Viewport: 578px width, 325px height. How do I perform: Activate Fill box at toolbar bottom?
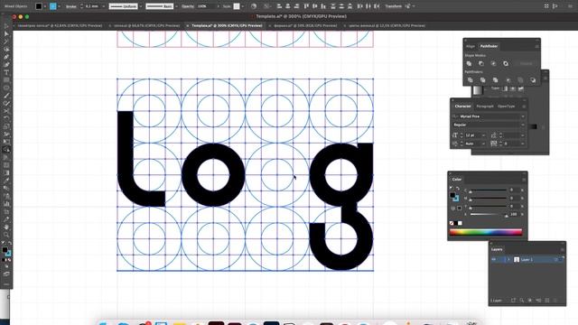coord(5,250)
